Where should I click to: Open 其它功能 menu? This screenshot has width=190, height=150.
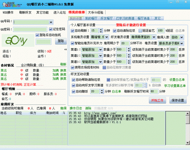42,12
